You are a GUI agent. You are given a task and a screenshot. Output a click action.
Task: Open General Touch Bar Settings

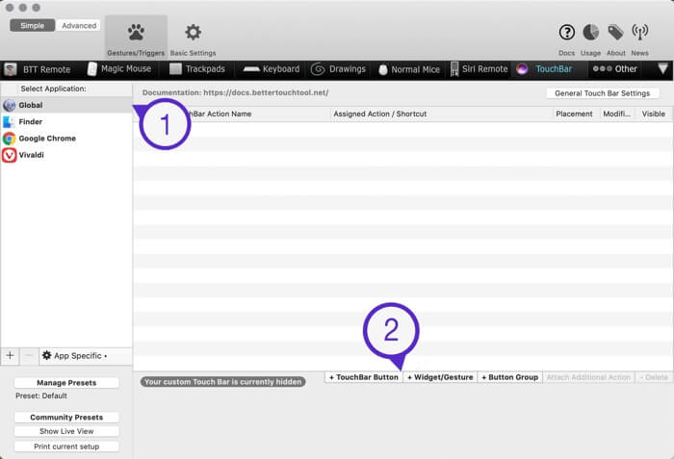(602, 93)
